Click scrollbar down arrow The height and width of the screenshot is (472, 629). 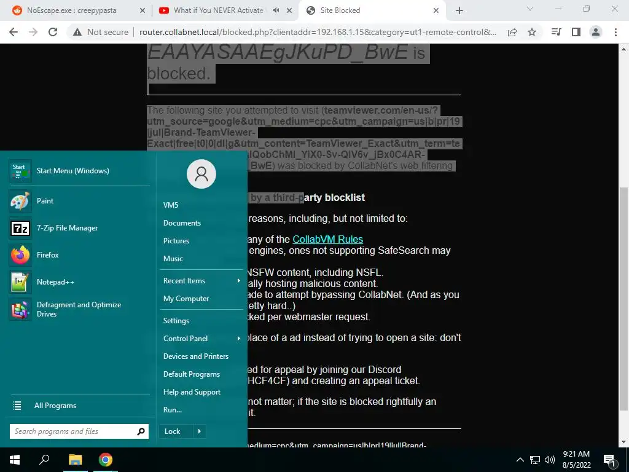[624, 442]
